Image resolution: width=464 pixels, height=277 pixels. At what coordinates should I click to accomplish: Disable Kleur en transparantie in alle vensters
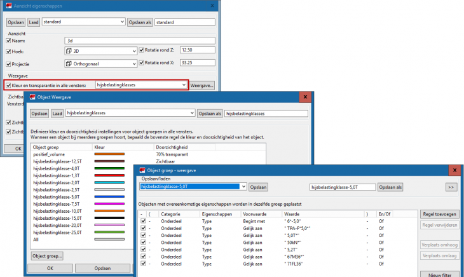[x=9, y=84]
